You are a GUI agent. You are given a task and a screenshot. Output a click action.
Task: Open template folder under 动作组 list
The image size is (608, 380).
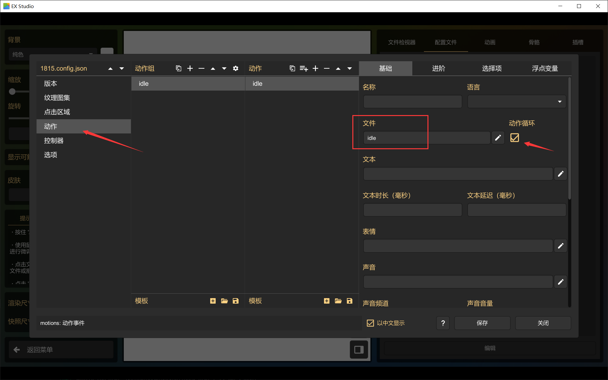(224, 301)
